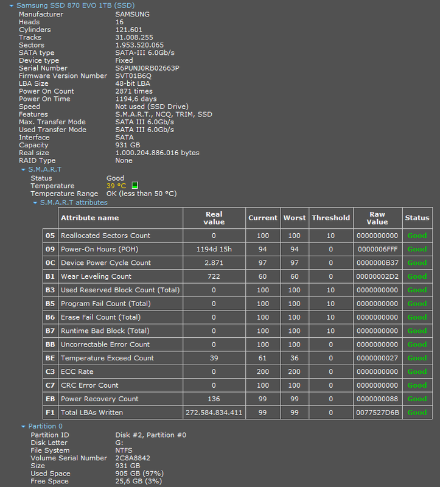Select the Power-On Hours (POH) attribute
The width and height of the screenshot is (440, 487).
click(99, 249)
